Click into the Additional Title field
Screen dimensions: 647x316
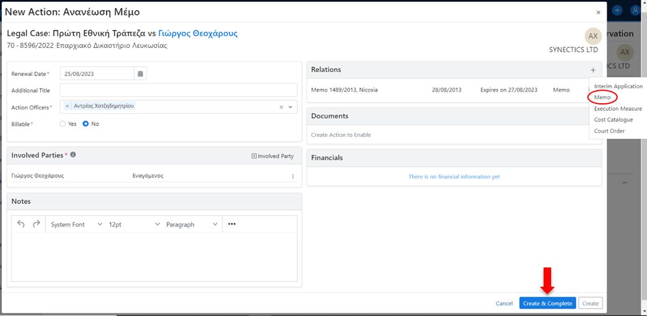point(178,90)
